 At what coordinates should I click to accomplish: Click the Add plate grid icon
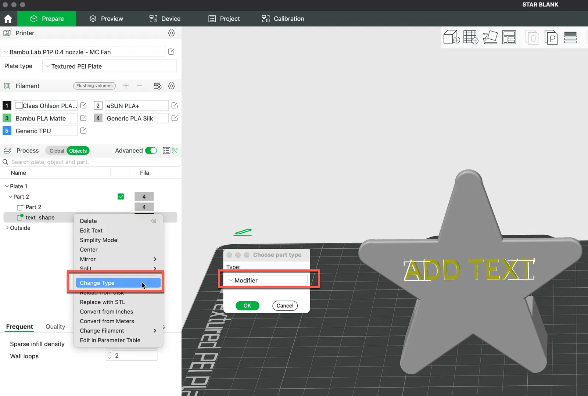[471, 37]
